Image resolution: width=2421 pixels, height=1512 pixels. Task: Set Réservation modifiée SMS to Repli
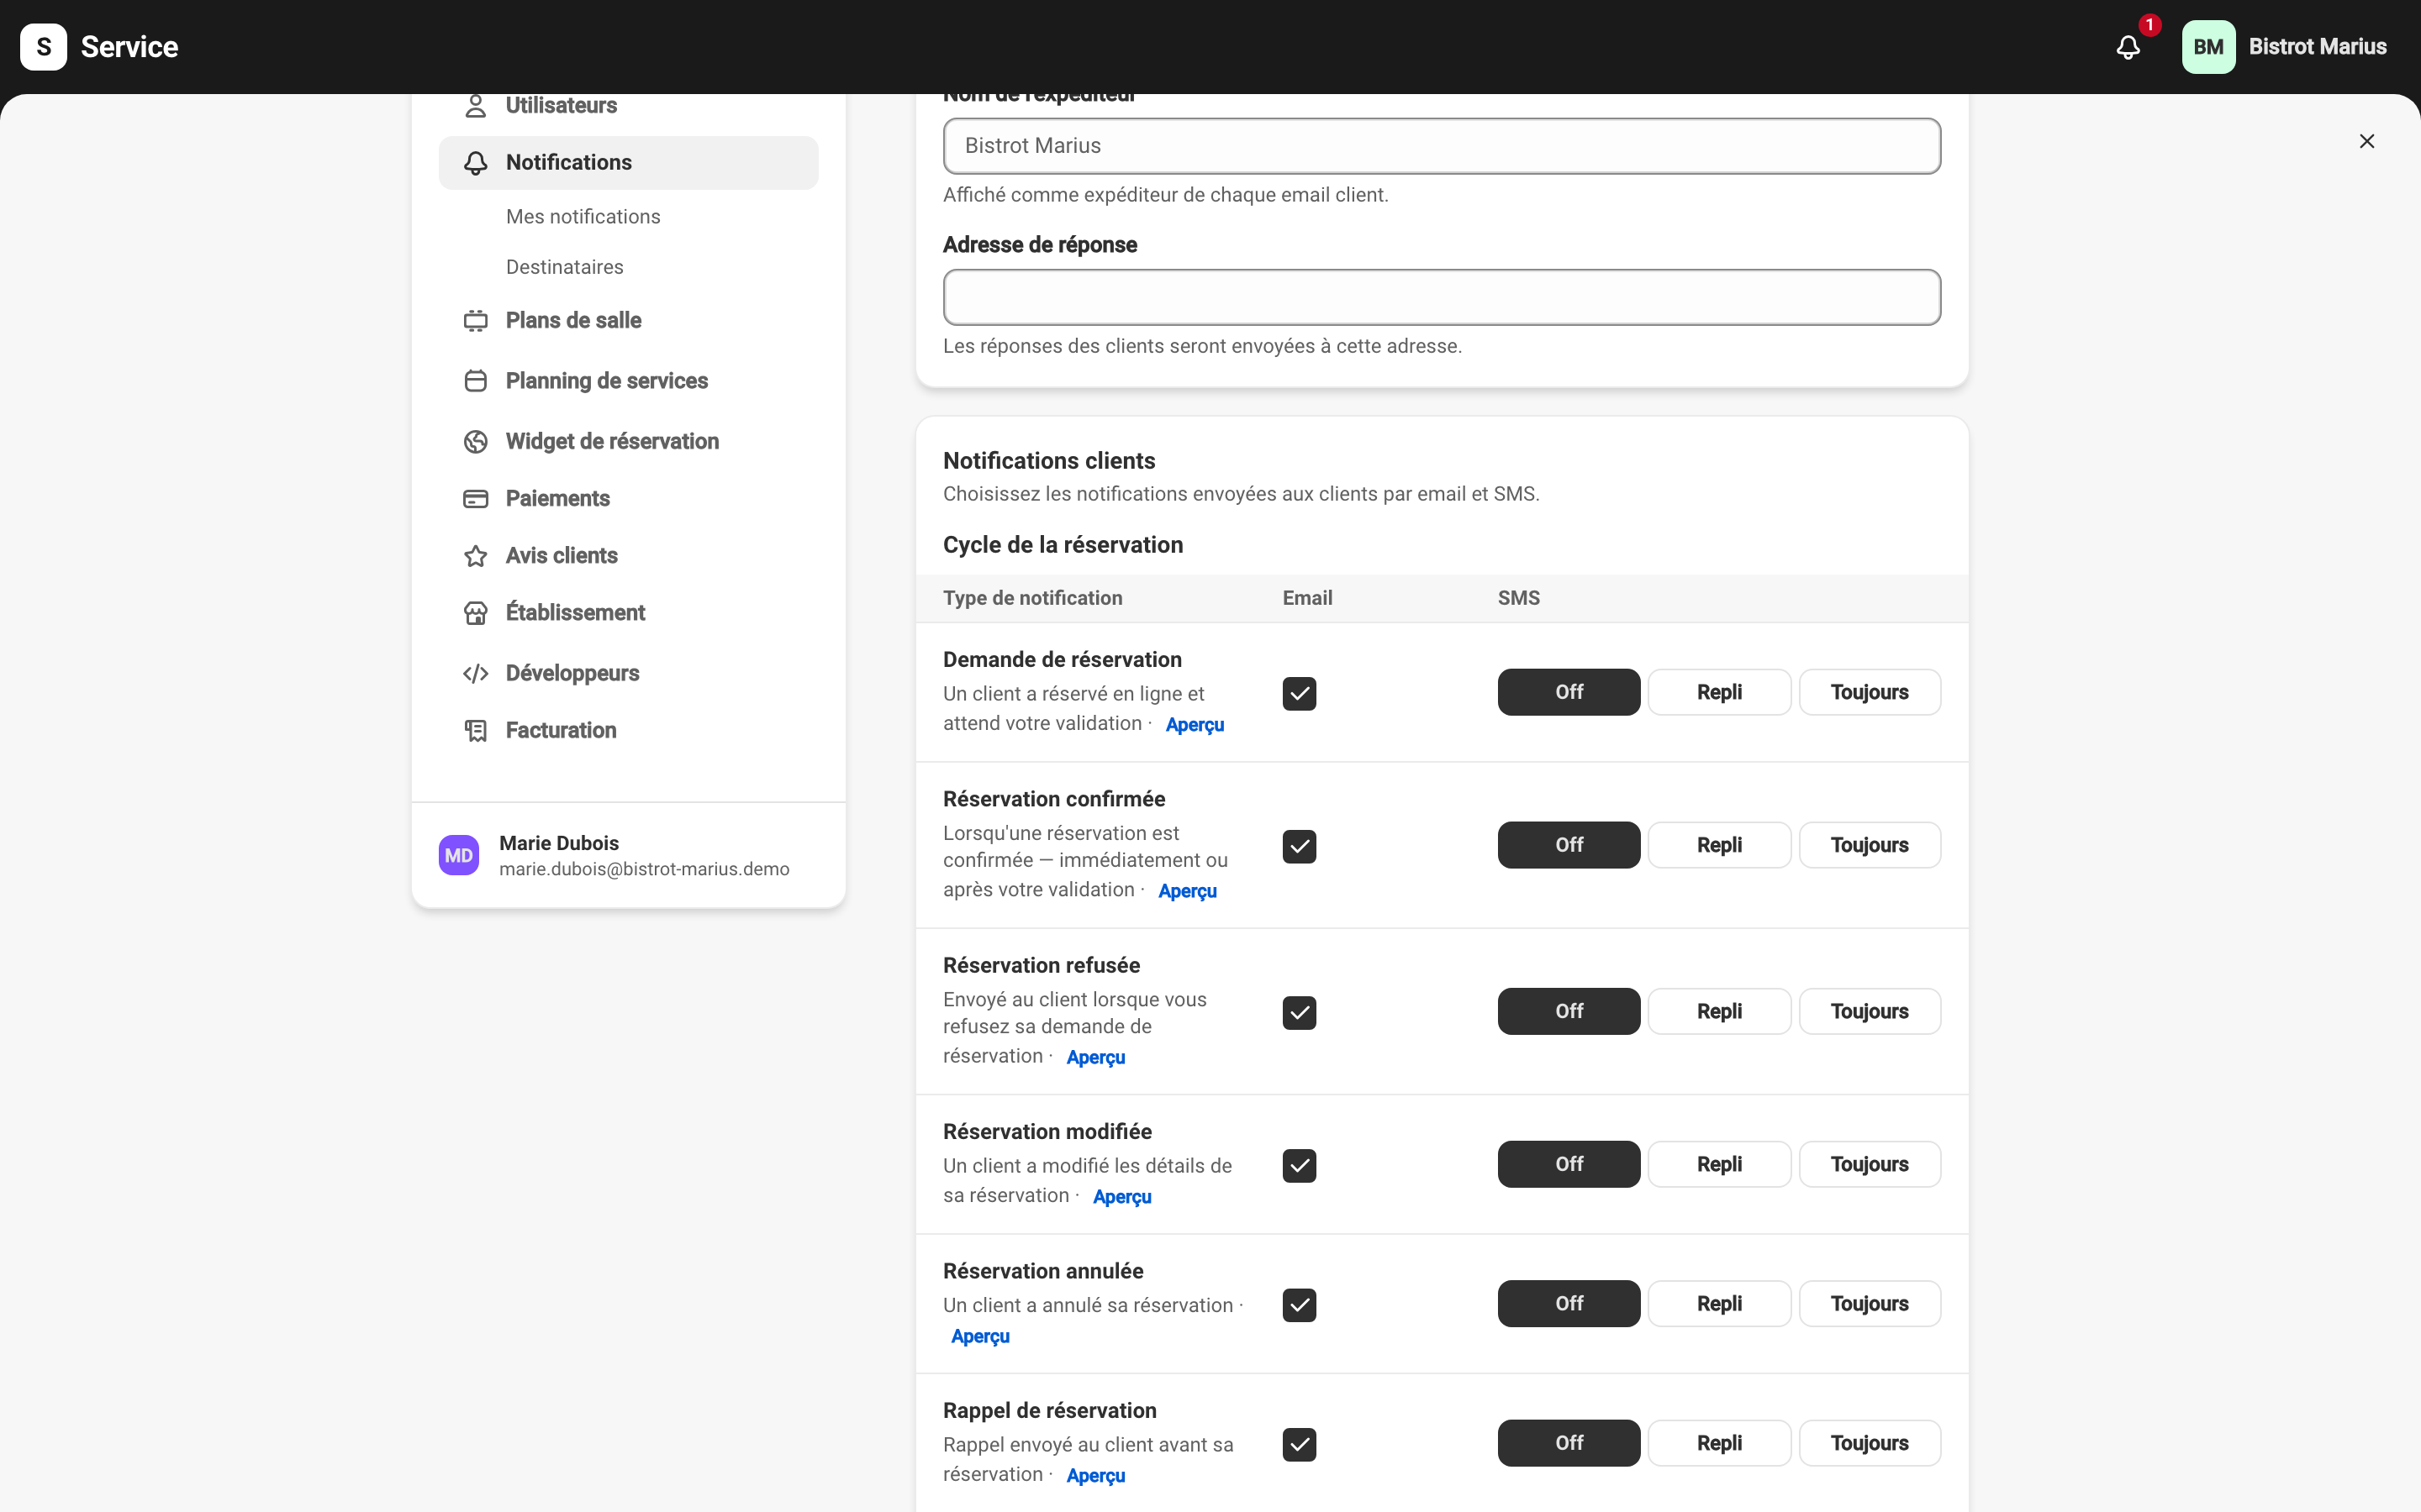[x=1719, y=1164]
